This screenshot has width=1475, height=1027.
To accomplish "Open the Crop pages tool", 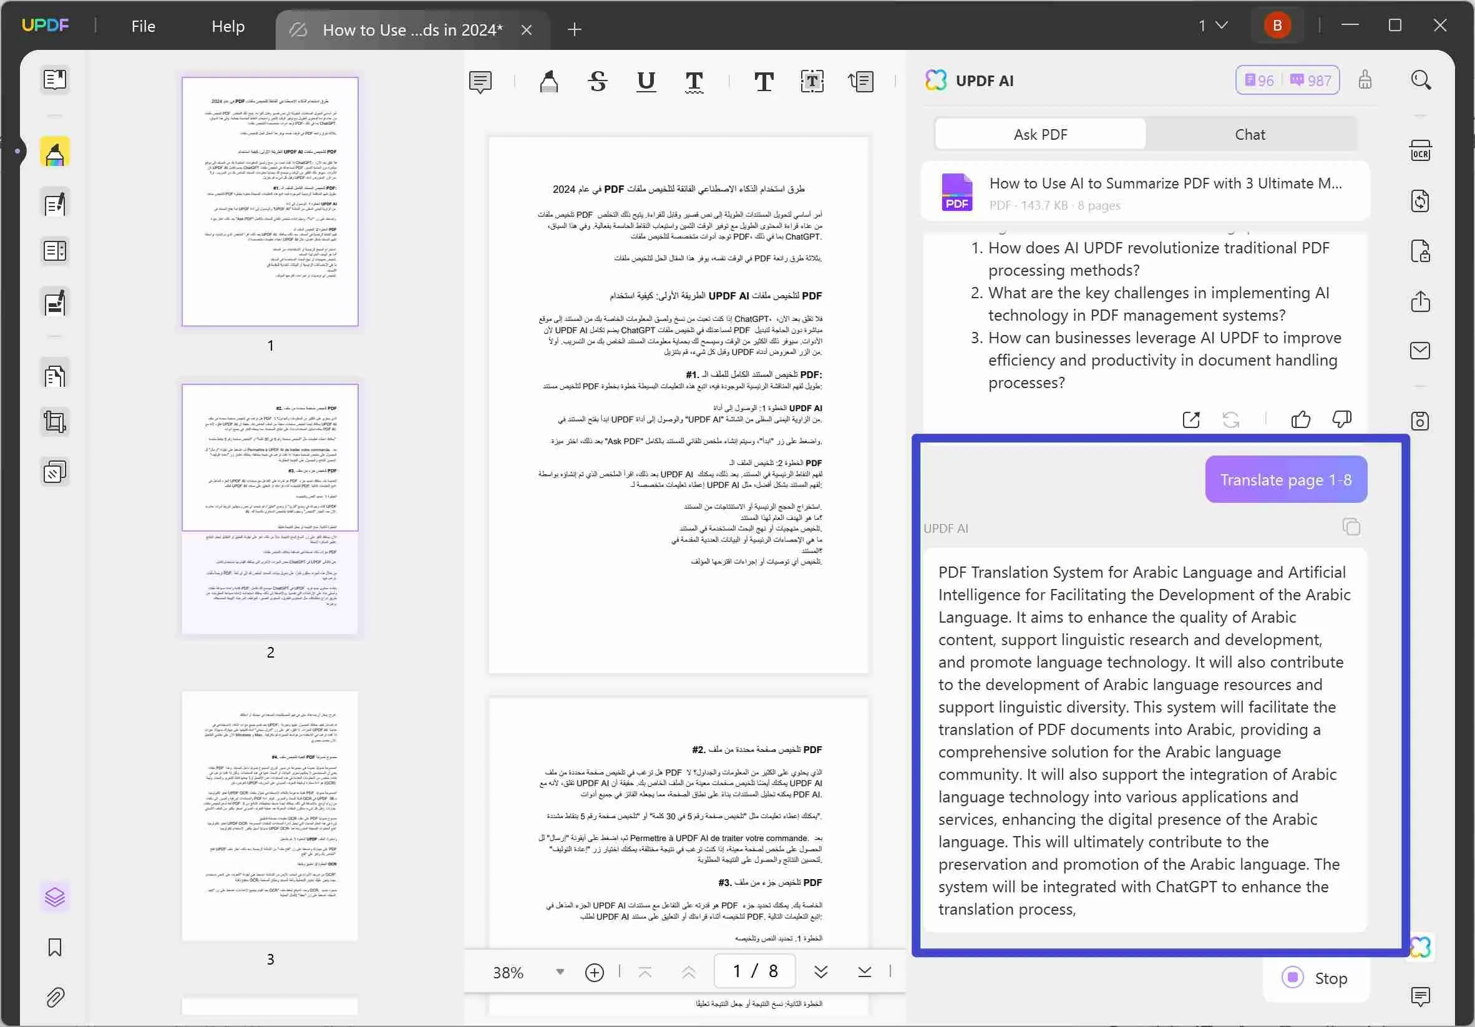I will click(55, 421).
